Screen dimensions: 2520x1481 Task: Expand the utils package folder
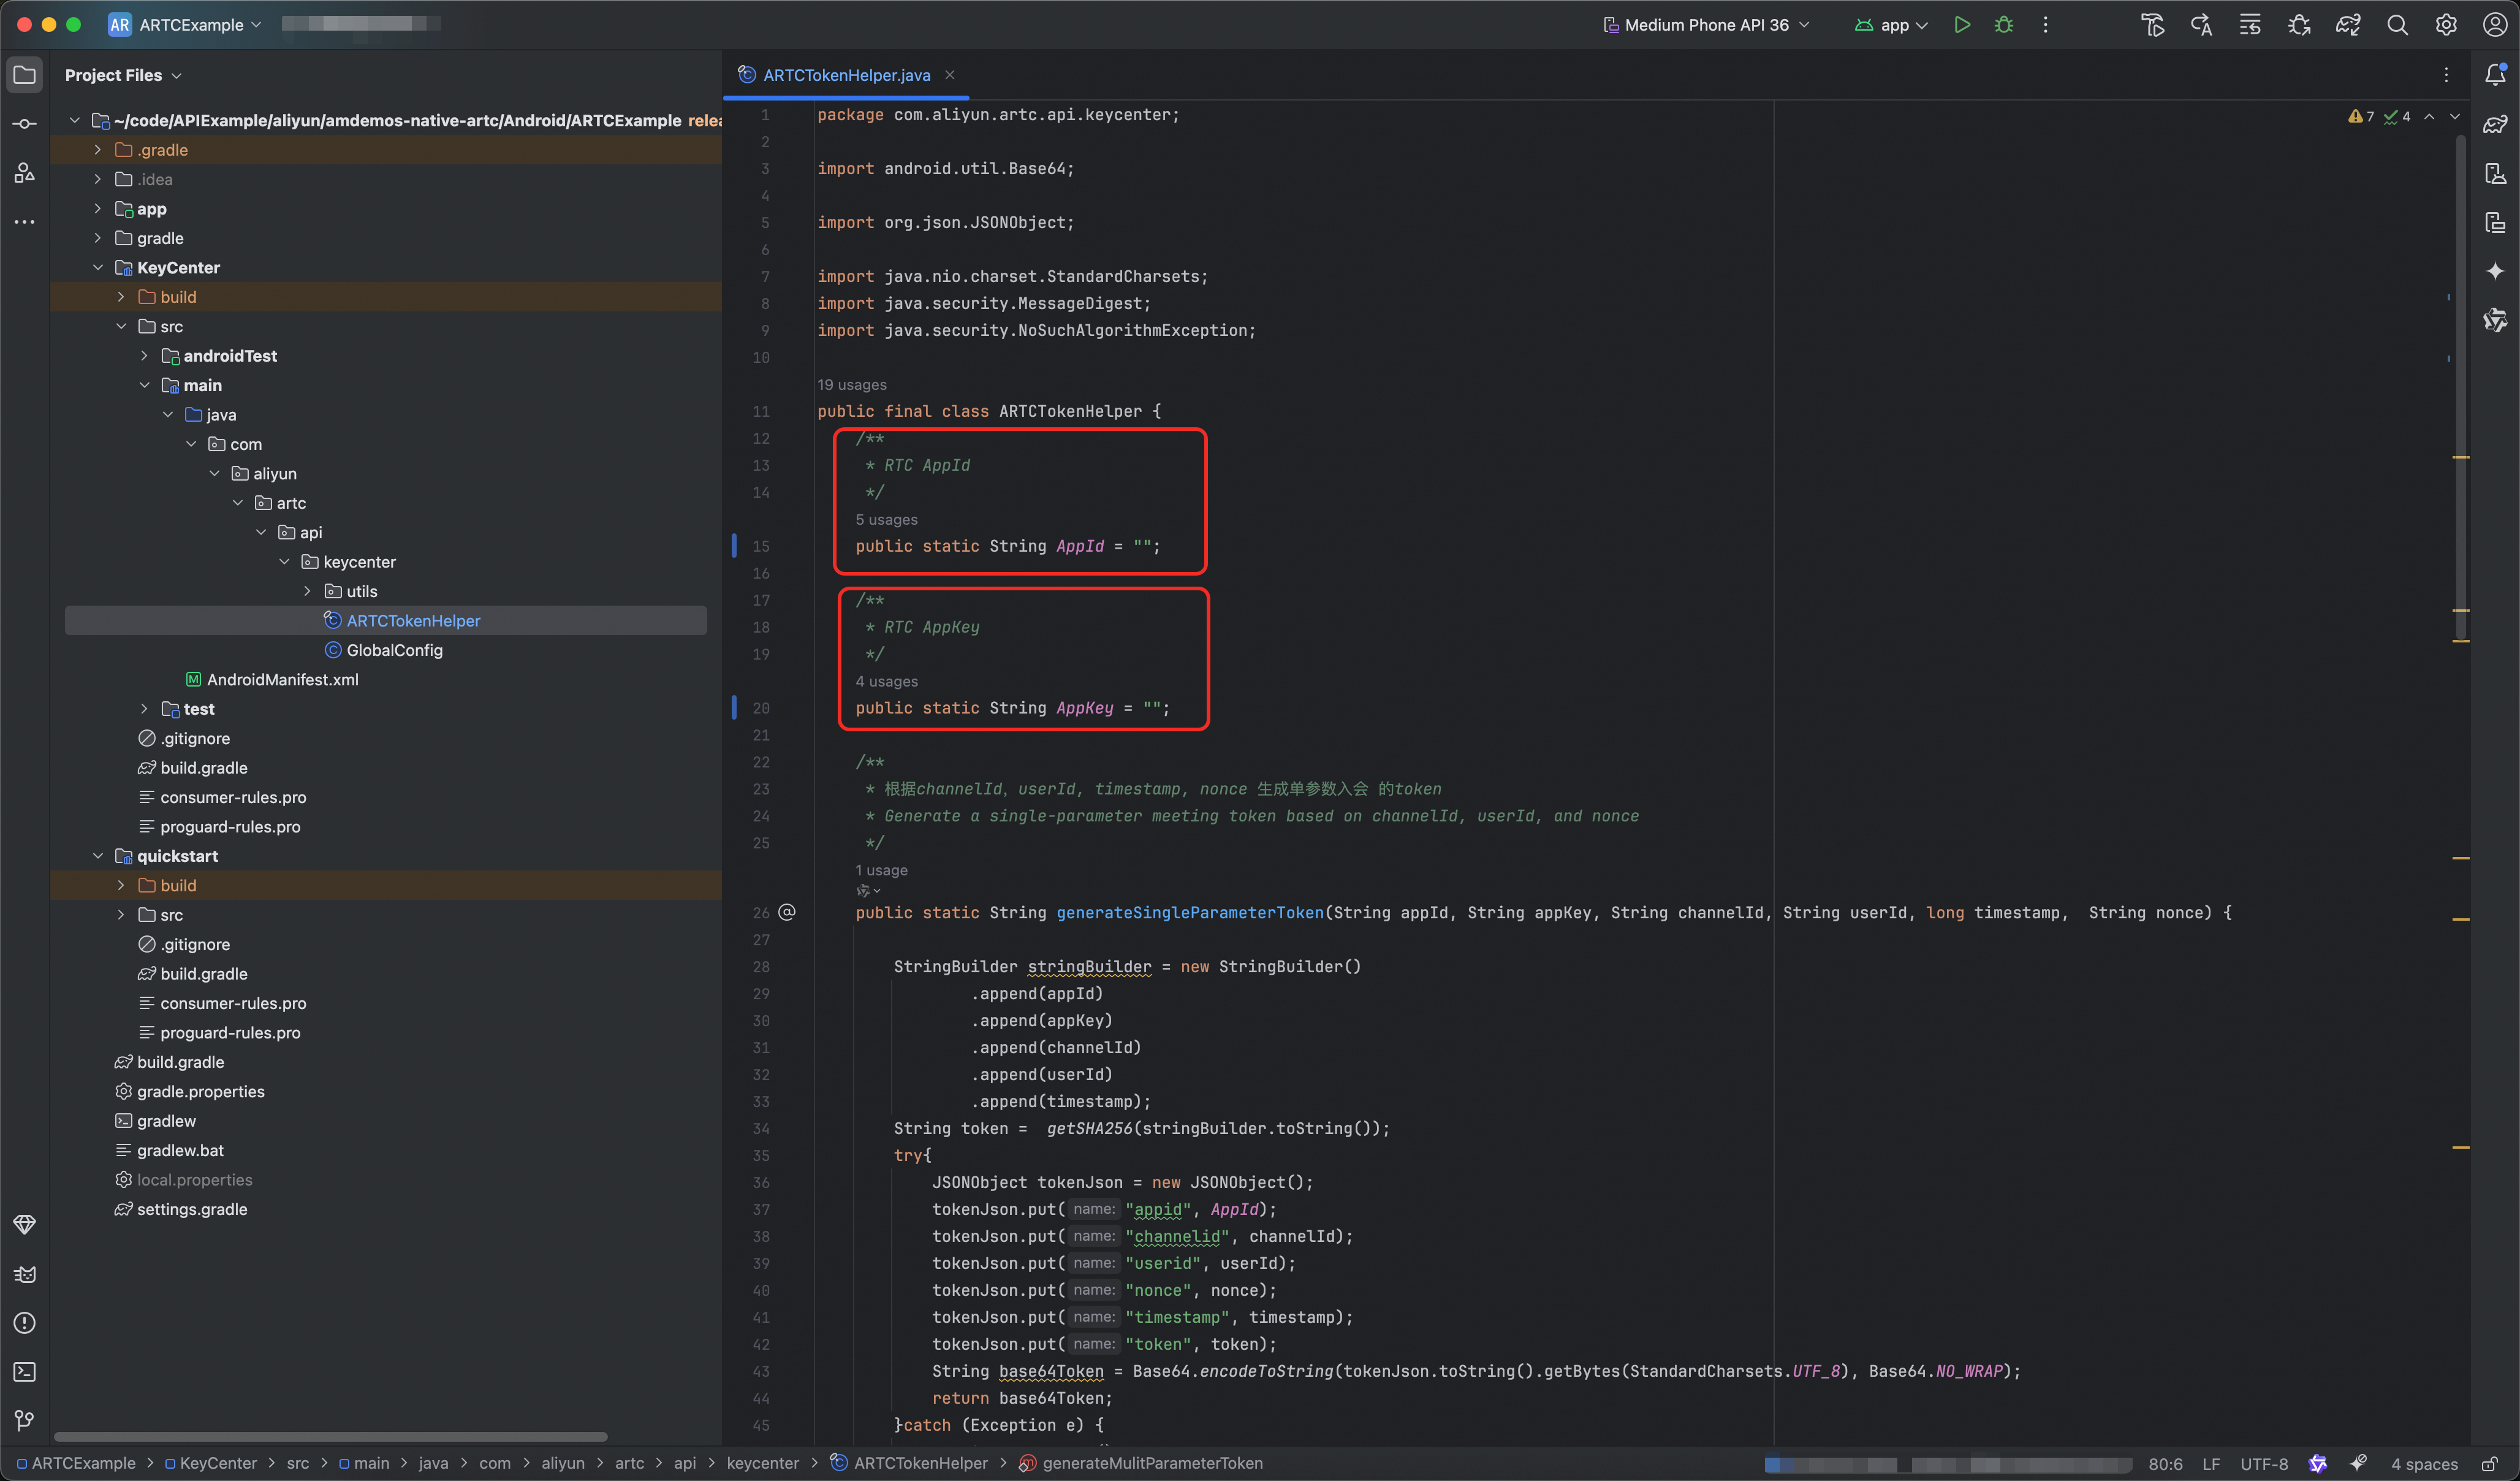click(x=308, y=592)
